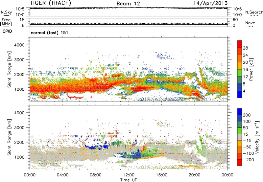Click the left '10^5' noise axis tick
Image resolution: width=263 pixels, height=182 pixels.
(x=20, y=9)
